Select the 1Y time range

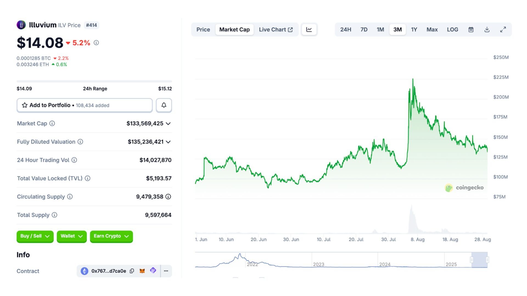[414, 30]
